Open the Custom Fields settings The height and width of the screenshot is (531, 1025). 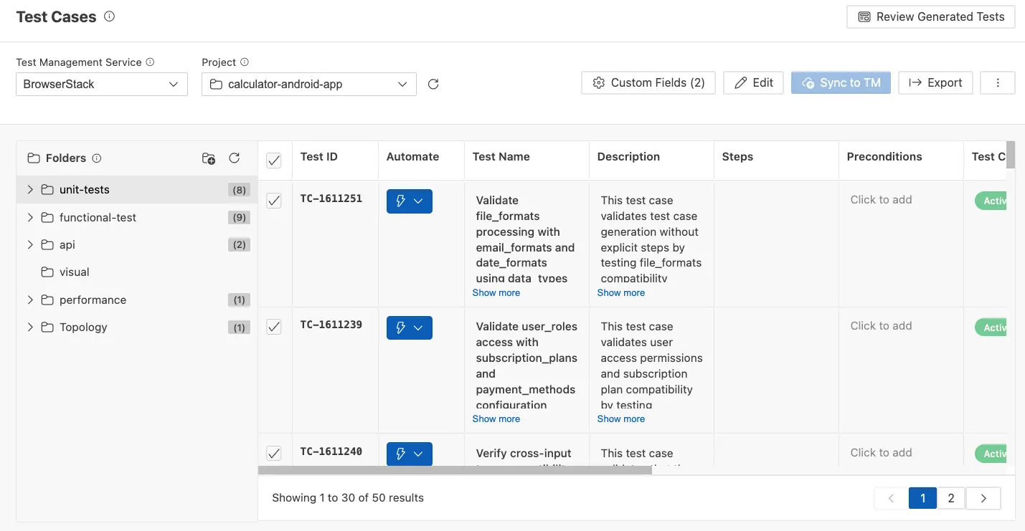[648, 82]
